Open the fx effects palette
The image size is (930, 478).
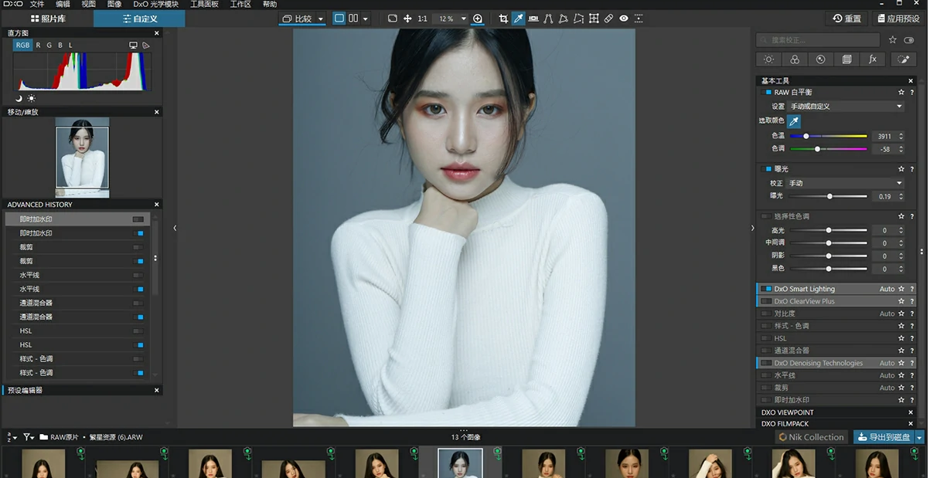(x=873, y=59)
